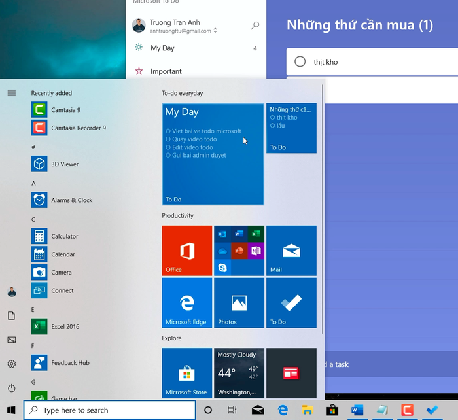The width and height of the screenshot is (458, 420).
Task: Open Task View on taskbar
Action: tap(232, 410)
